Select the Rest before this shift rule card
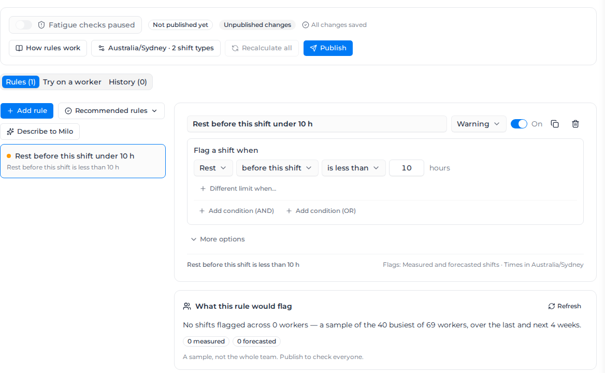605x373 pixels. pyautogui.click(x=83, y=161)
